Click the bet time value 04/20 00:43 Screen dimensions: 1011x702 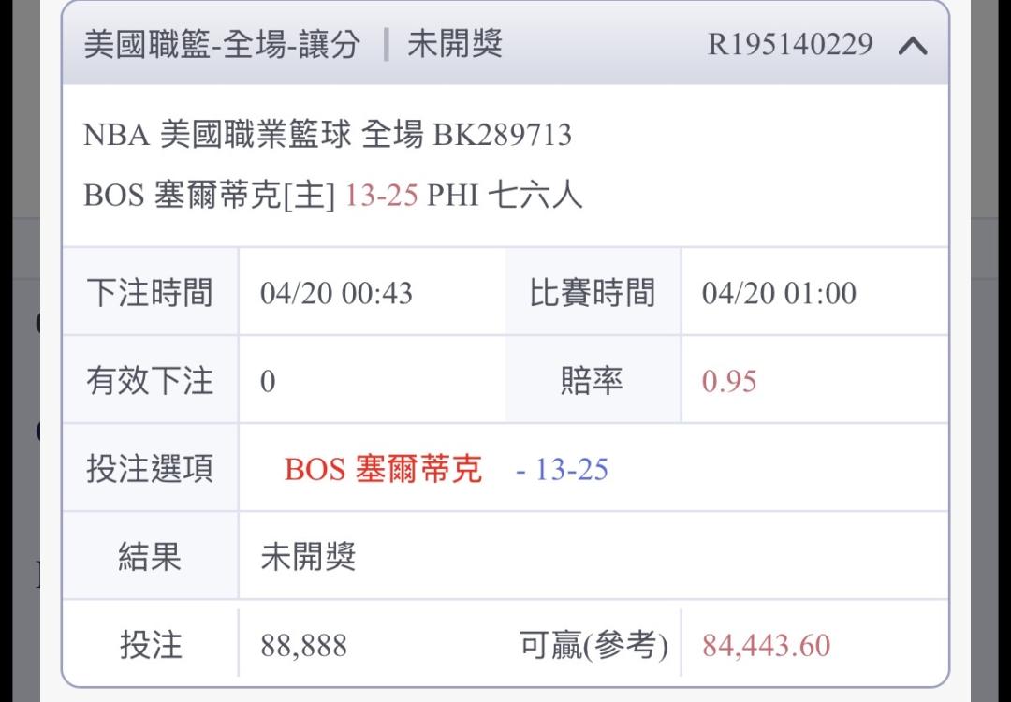point(336,294)
